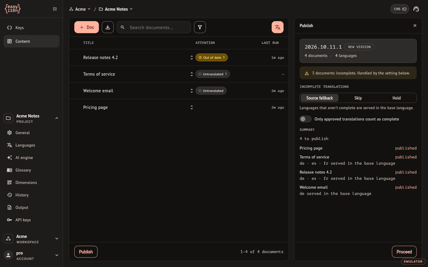
Task: Open Content in the sidebar
Action: click(32, 41)
